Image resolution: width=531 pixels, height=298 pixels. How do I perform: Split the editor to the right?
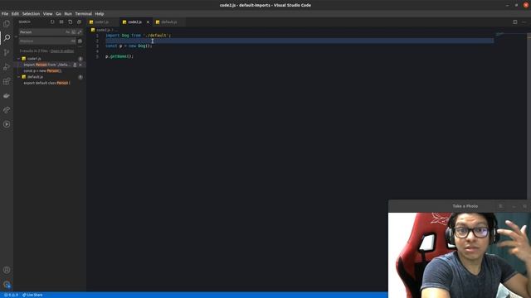point(514,22)
